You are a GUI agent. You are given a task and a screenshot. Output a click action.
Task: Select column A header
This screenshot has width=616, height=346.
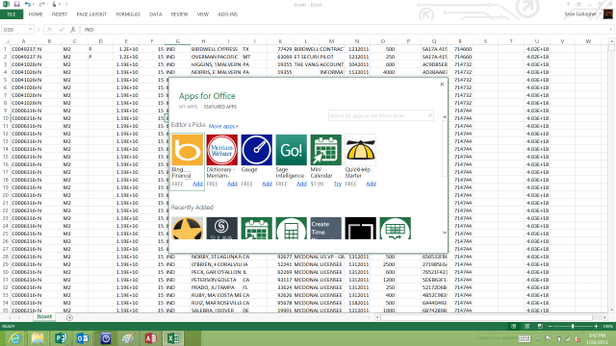[23, 41]
